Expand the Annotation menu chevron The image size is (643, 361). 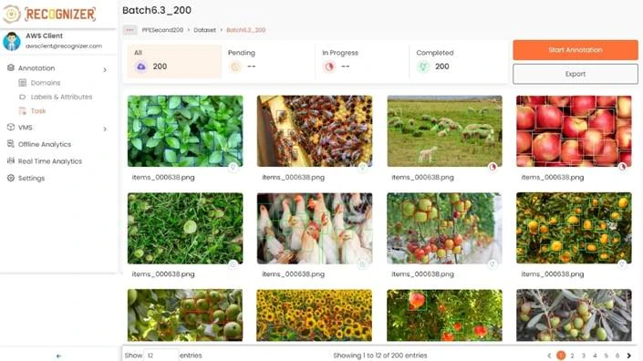[x=105, y=70]
